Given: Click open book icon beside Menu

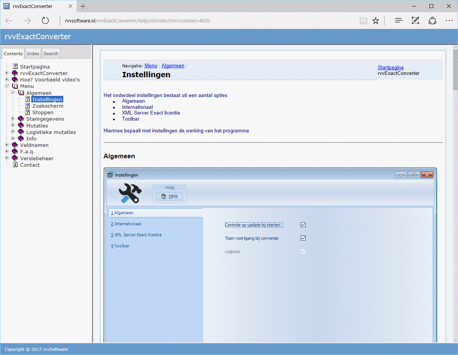Looking at the screenshot, I should (x=15, y=86).
